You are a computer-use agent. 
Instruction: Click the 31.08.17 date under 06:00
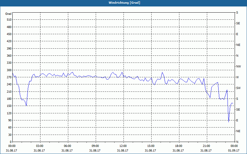(67, 150)
